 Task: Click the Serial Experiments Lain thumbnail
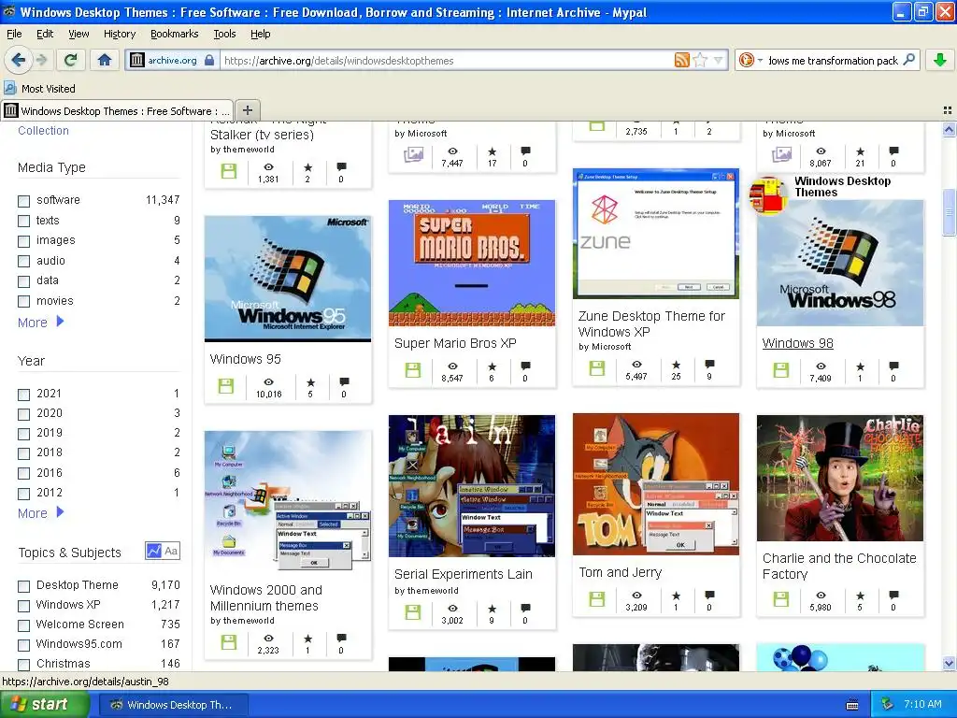472,486
